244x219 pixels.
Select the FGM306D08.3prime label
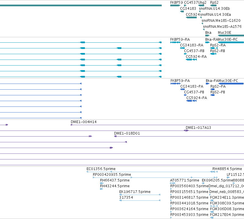(227, 209)
